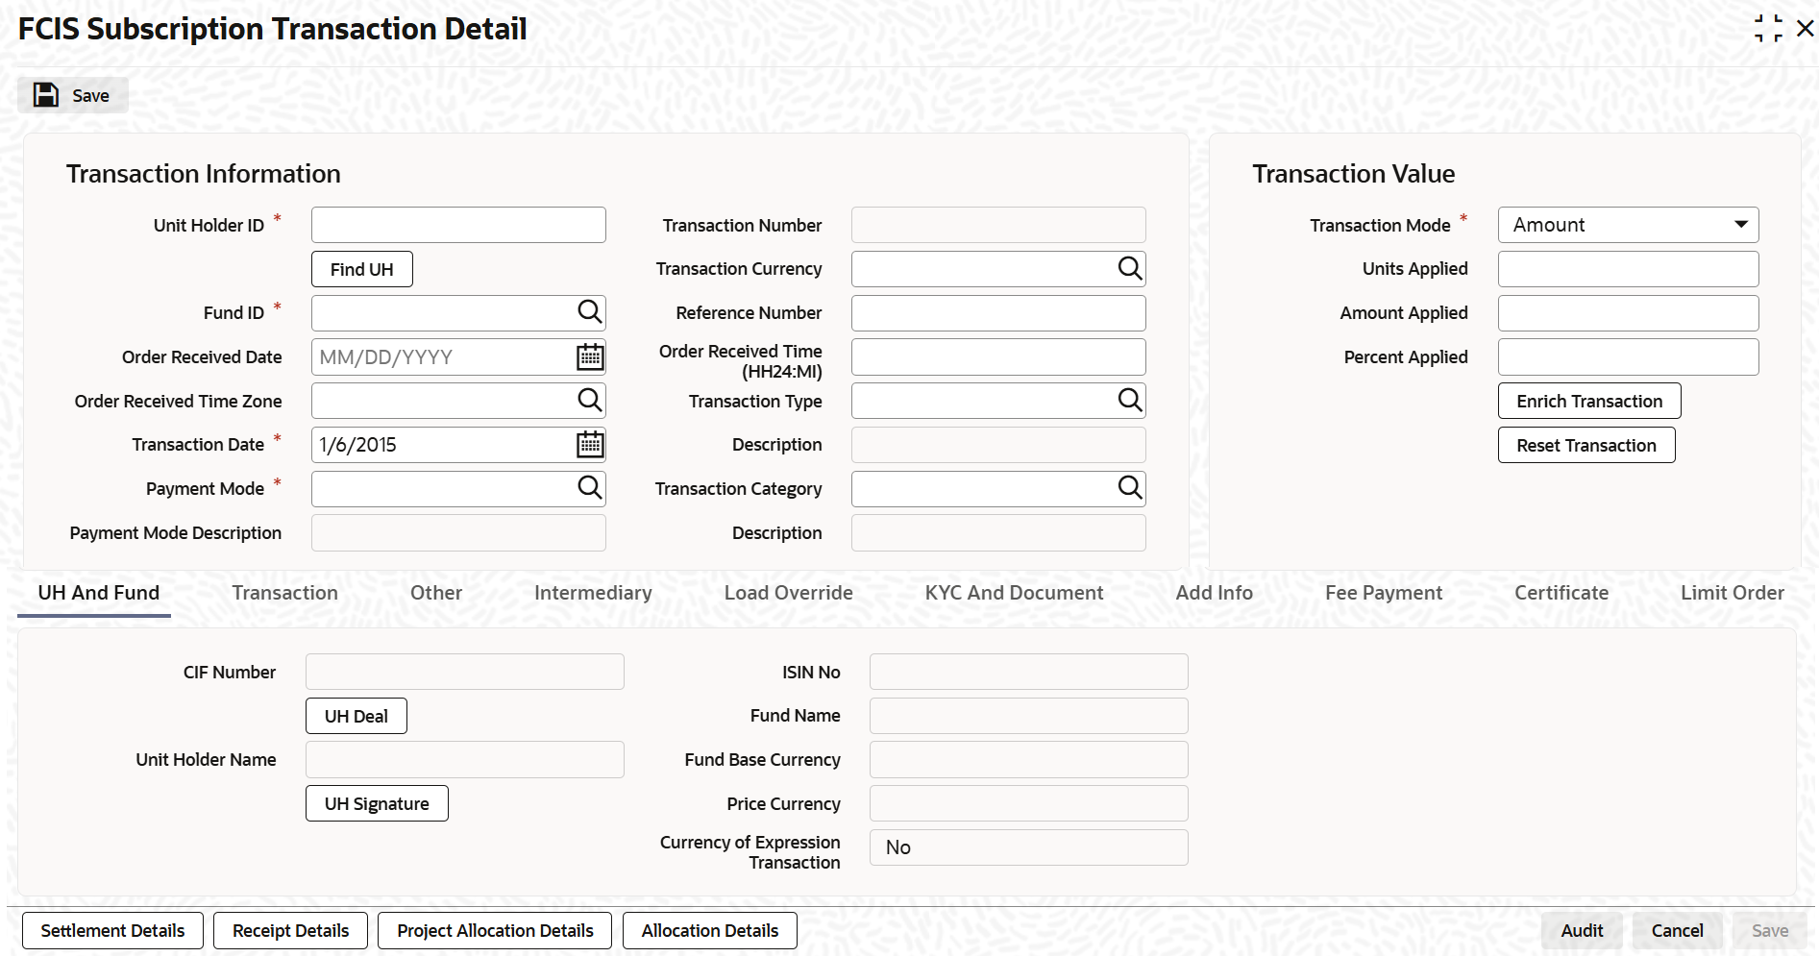Screen dimensions: 1819x957
Task: Click the UH Signature button
Action: click(377, 803)
